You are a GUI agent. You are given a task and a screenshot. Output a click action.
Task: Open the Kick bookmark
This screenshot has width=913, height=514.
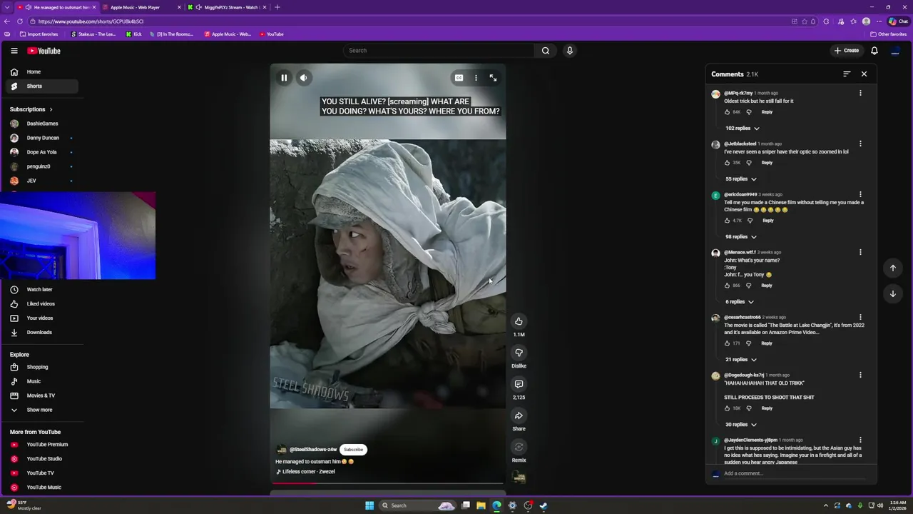click(133, 34)
